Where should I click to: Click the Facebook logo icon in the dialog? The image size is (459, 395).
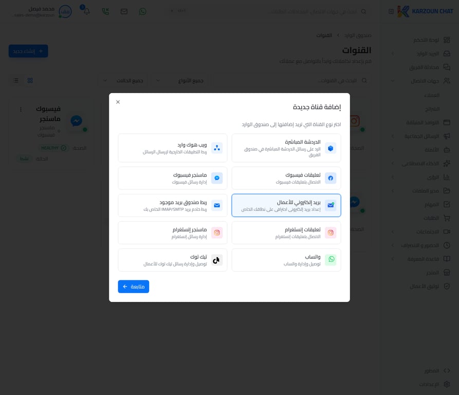pos(331,178)
